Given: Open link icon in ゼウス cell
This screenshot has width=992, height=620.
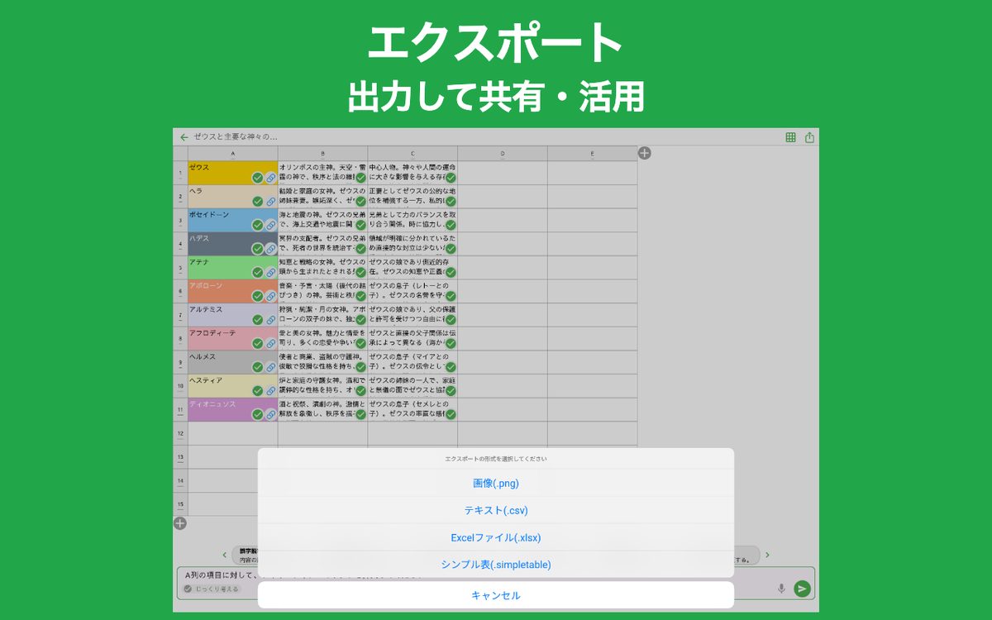Looking at the screenshot, I should point(270,178).
